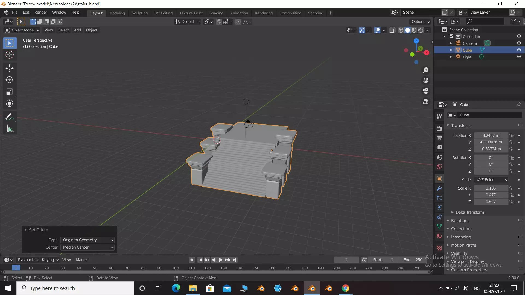Open Marker menu in timeline
The width and height of the screenshot is (525, 295).
[82, 260]
